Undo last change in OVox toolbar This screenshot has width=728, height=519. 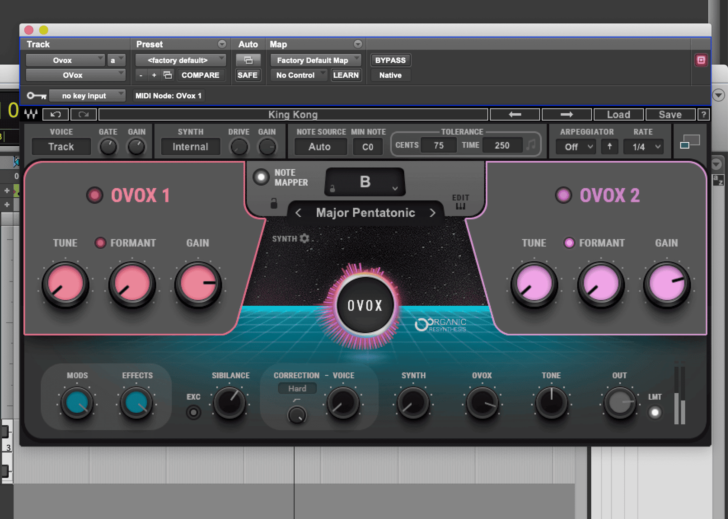[55, 114]
